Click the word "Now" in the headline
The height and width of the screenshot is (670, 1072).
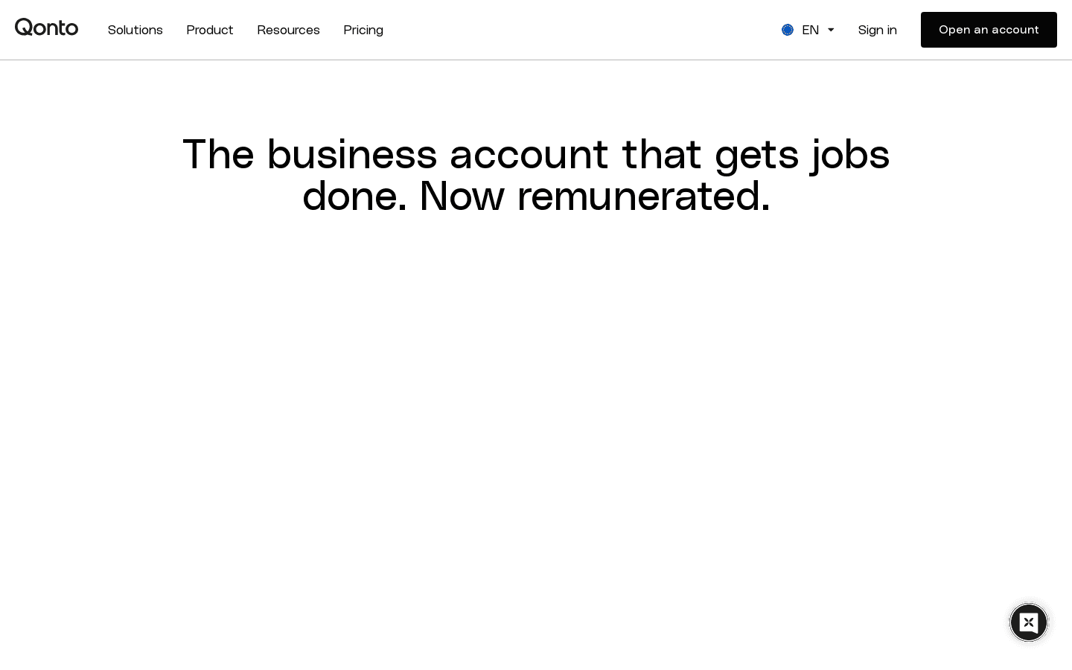click(462, 197)
